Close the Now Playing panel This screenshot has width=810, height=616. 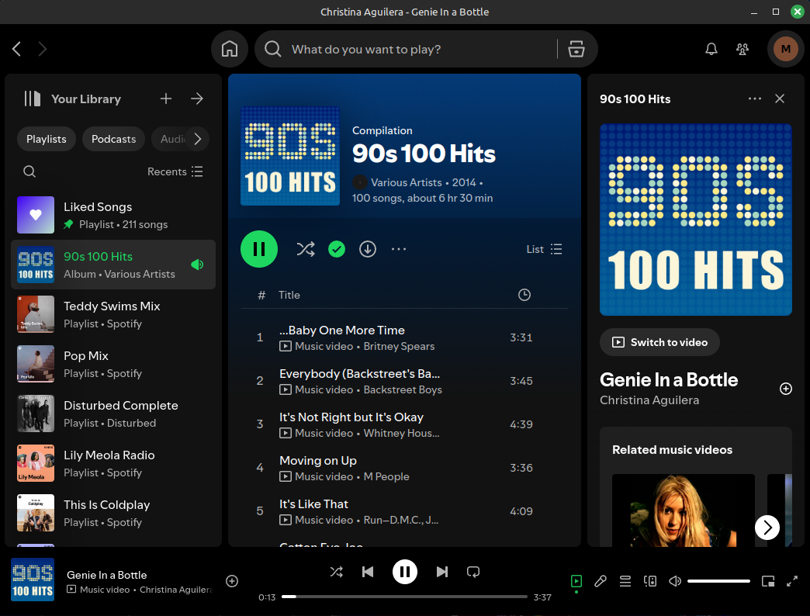click(x=780, y=99)
